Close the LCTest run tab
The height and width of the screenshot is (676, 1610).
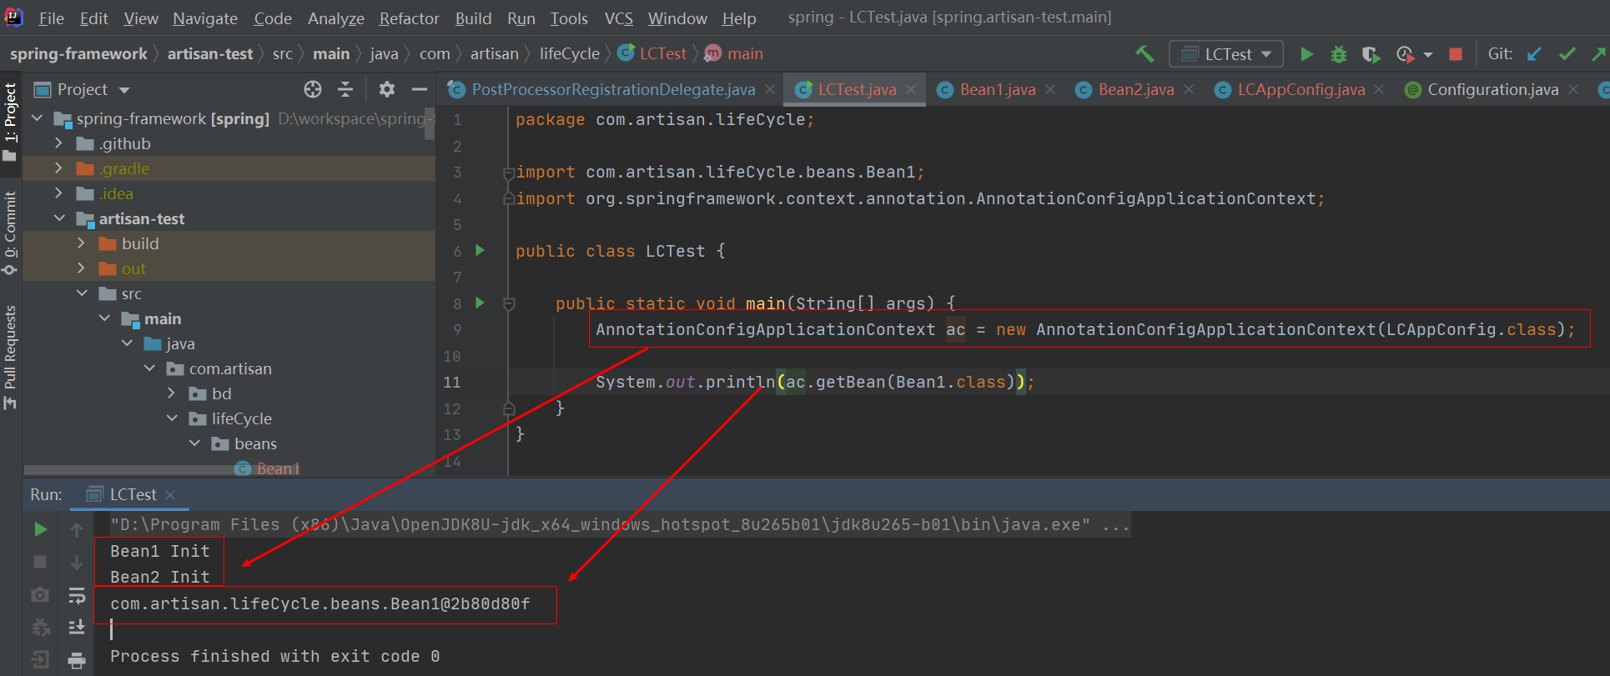[170, 495]
